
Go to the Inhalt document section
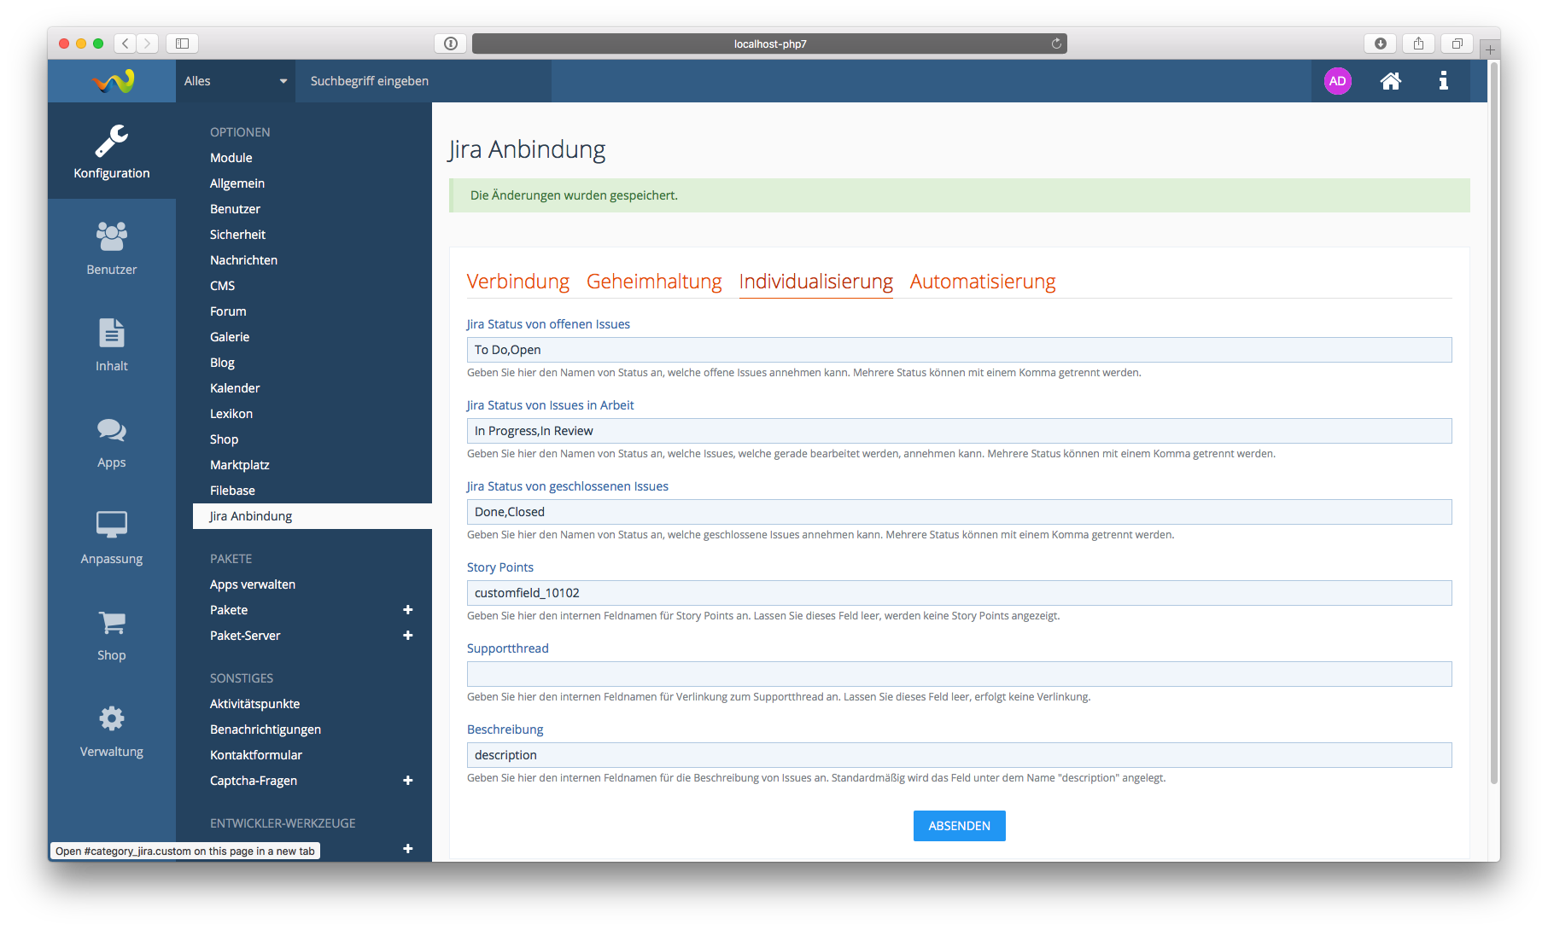[111, 344]
